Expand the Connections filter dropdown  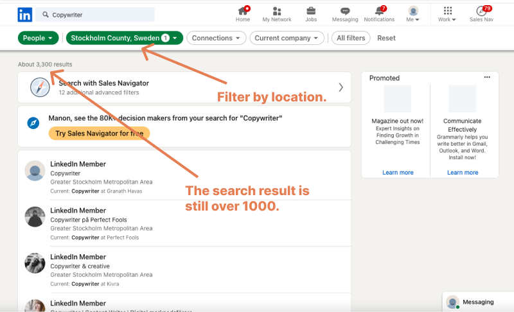tap(217, 38)
